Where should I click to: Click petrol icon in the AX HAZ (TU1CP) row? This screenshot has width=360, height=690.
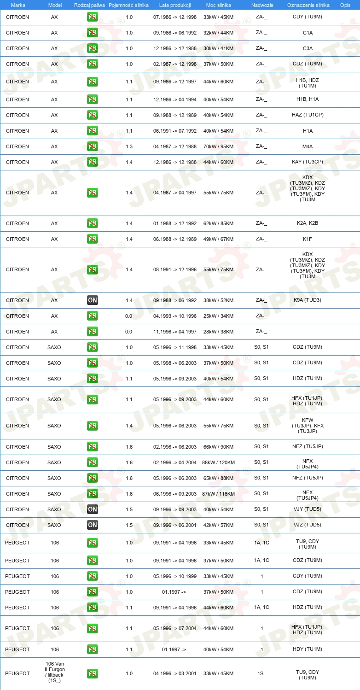[x=92, y=115]
